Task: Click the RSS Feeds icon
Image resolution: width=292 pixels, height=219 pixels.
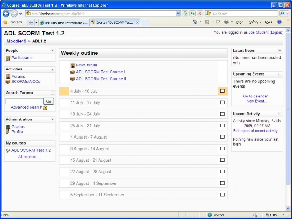Action: pos(207,22)
